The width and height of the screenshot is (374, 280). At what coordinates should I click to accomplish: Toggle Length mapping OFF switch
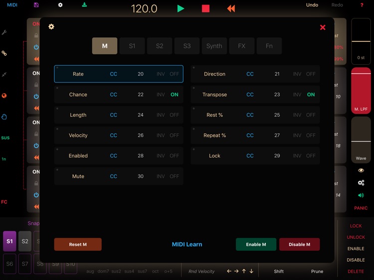(175, 115)
